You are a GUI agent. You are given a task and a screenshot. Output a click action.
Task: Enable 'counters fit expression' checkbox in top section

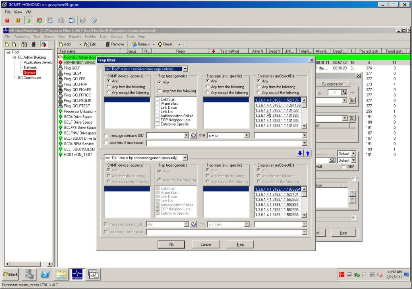click(x=106, y=142)
